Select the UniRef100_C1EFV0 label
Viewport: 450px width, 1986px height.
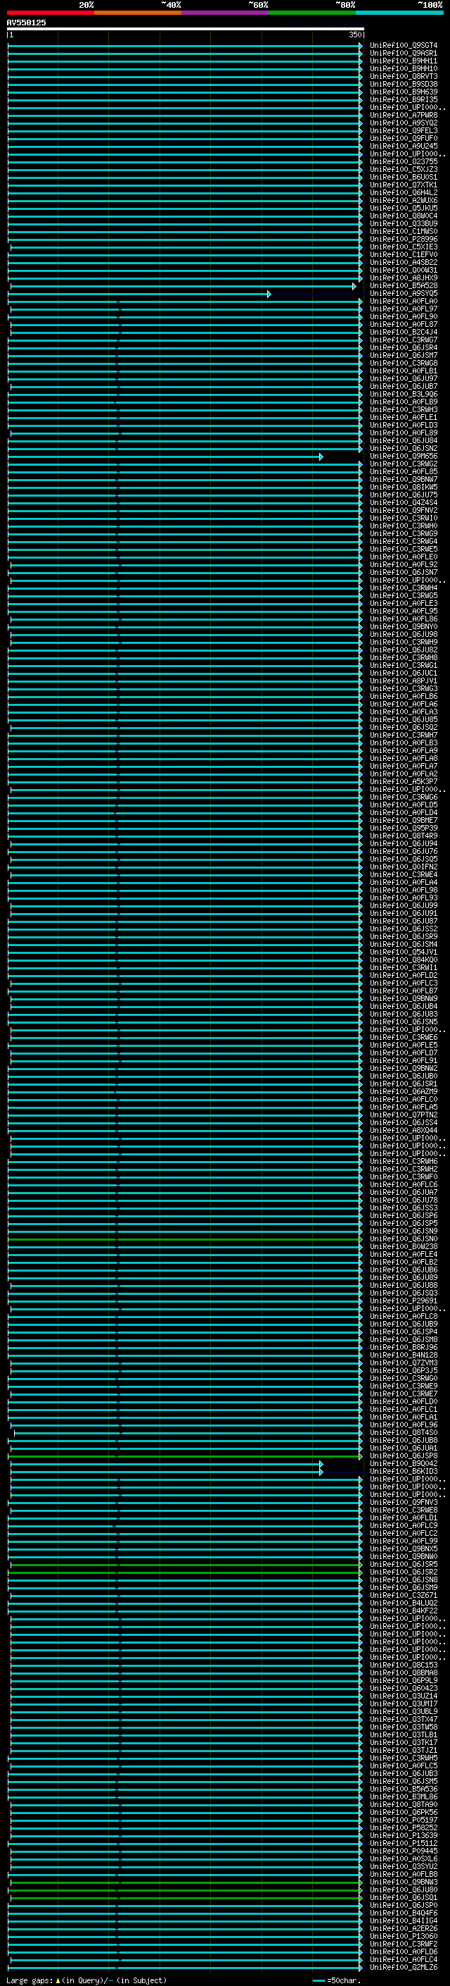point(403,254)
